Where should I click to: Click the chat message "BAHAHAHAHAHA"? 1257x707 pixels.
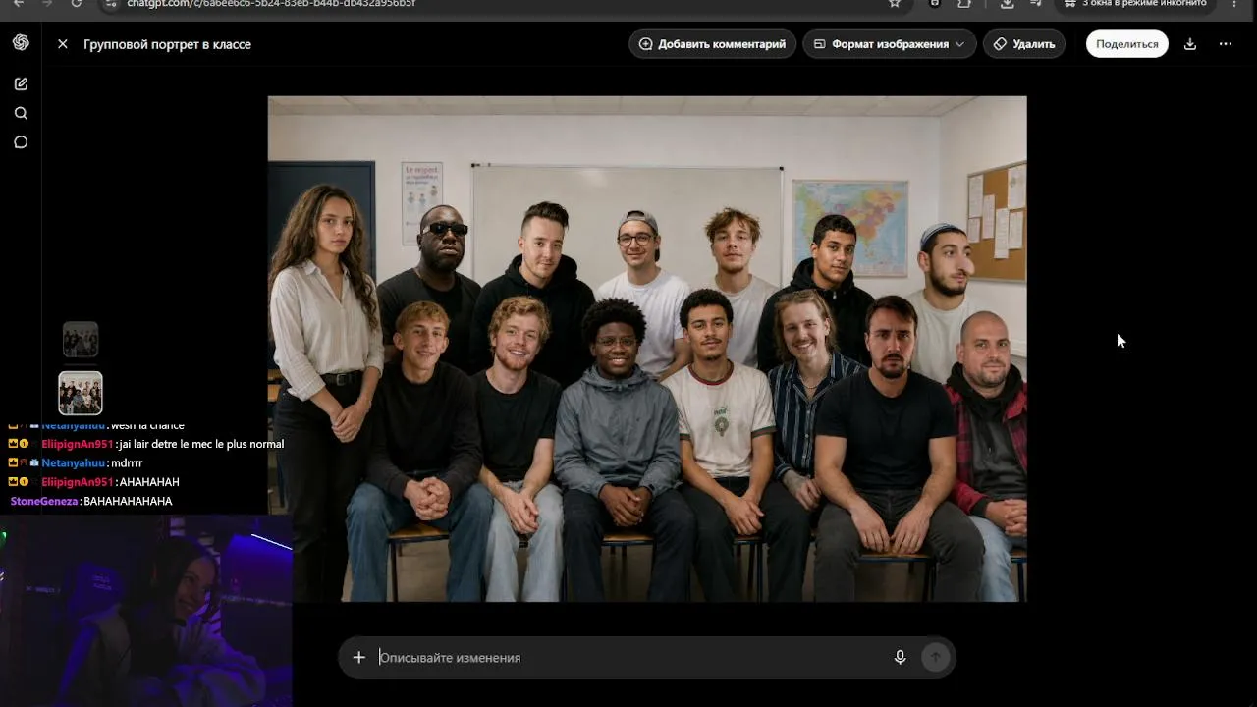pos(128,501)
